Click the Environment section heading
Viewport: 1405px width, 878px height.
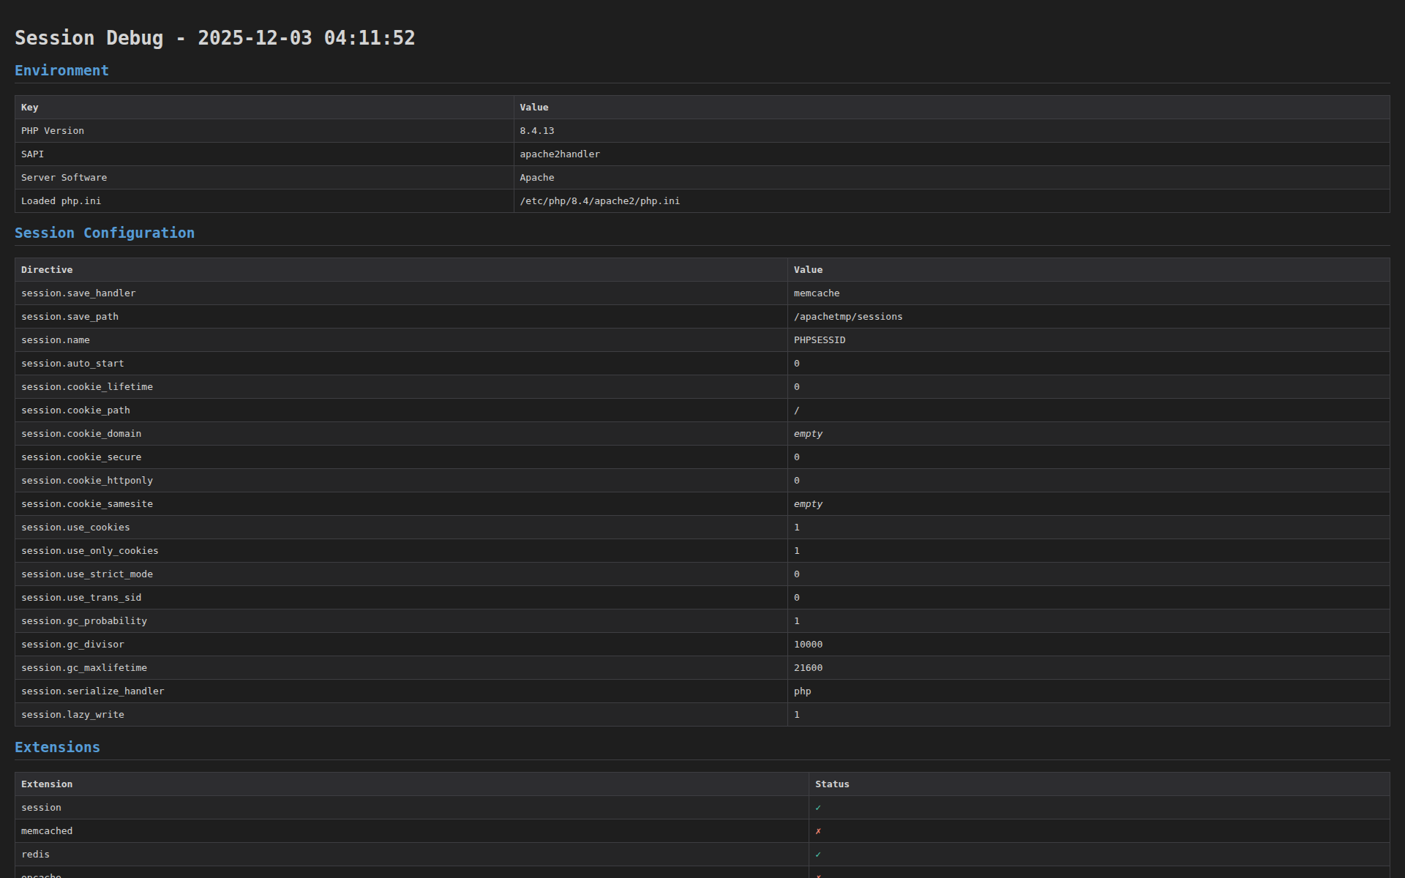click(x=61, y=71)
